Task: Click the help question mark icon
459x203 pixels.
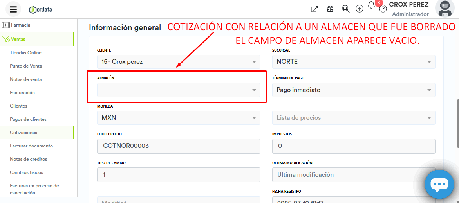Action: click(383, 9)
